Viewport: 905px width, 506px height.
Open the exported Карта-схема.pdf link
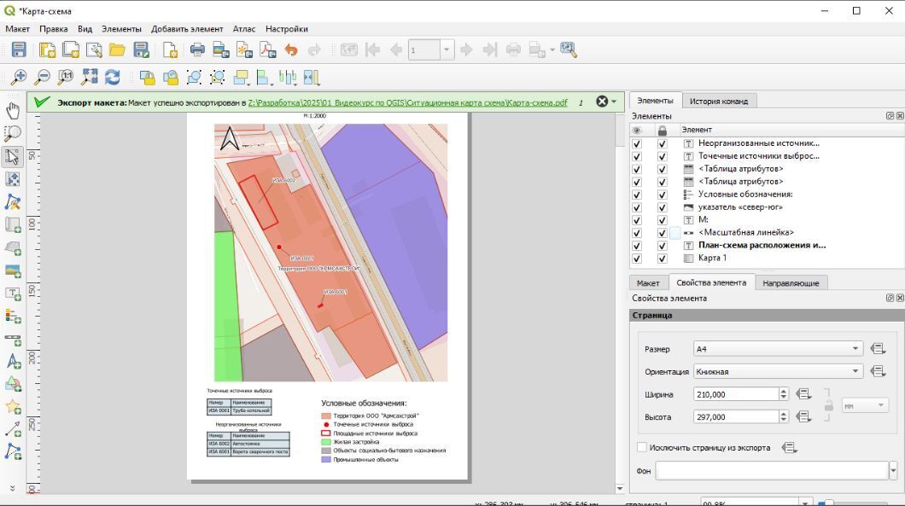[x=408, y=102]
